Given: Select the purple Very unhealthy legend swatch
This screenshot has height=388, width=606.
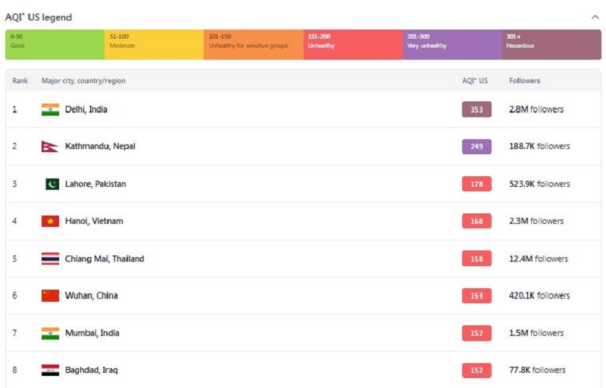Looking at the screenshot, I should tap(452, 45).
